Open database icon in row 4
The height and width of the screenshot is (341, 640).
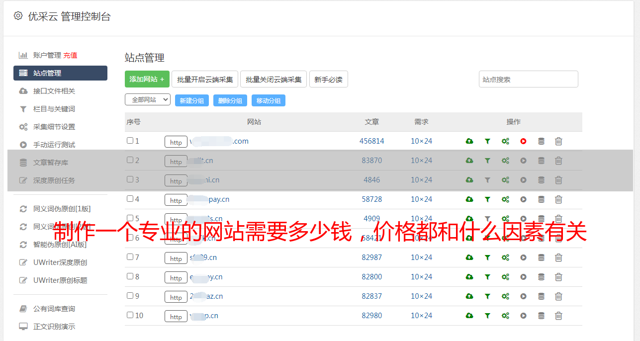541,199
